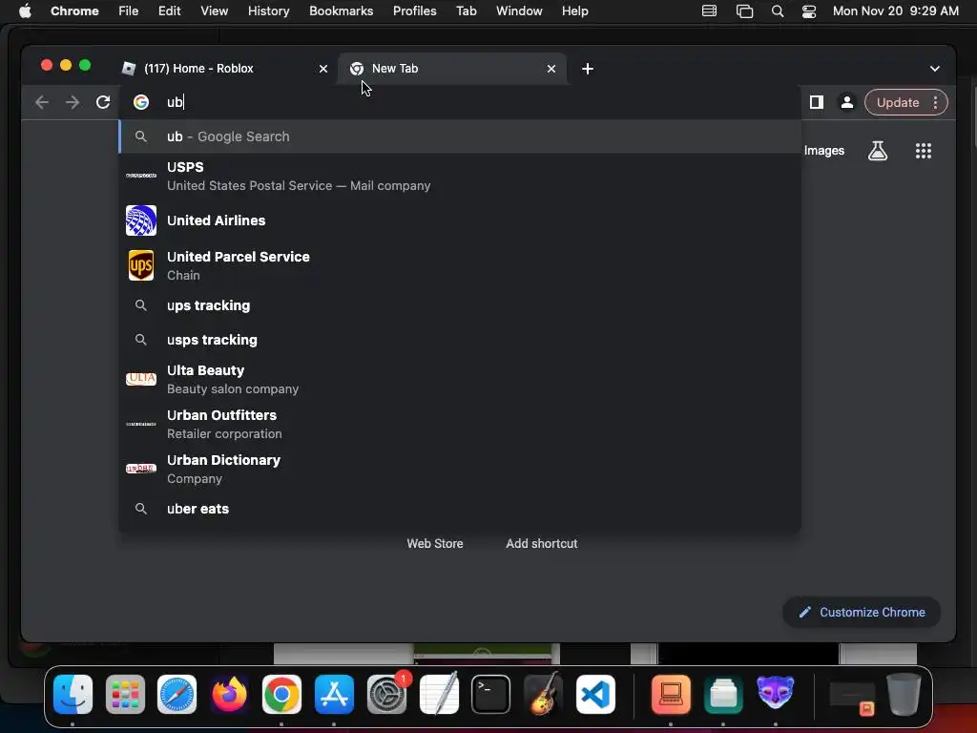This screenshot has width=977, height=733.
Task: Open Terminal from the Dock
Action: click(491, 695)
